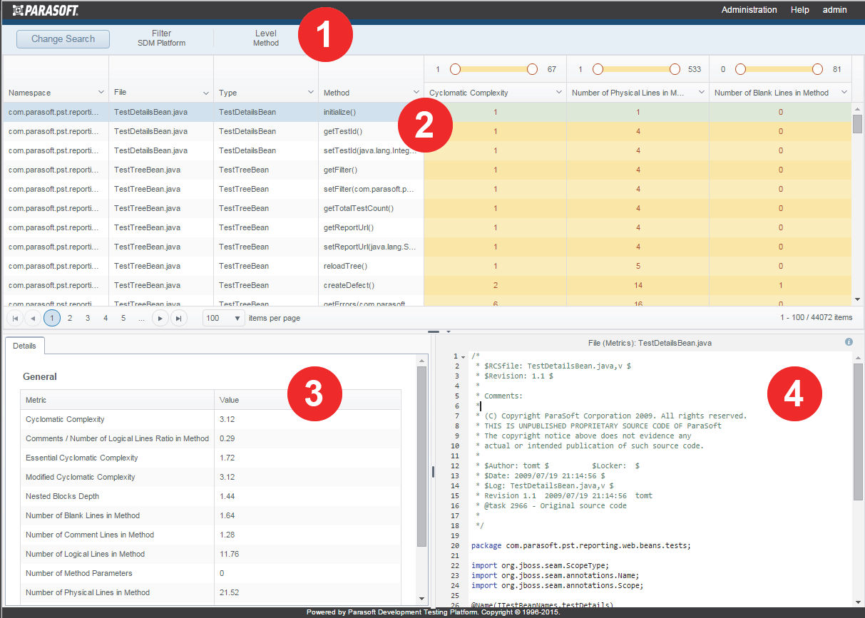Image resolution: width=865 pixels, height=618 pixels.
Task: Click the Number of Method Parameters metric
Action: [79, 573]
